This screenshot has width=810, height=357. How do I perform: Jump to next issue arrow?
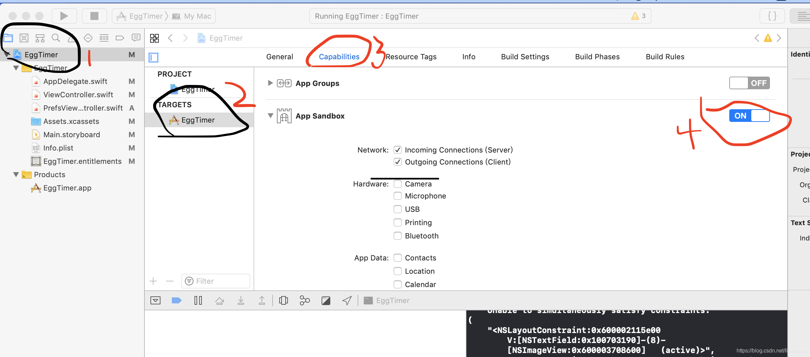tap(779, 38)
